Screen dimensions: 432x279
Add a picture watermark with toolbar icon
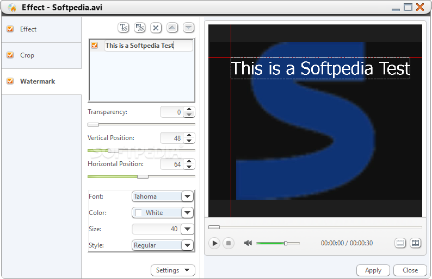[140, 28]
